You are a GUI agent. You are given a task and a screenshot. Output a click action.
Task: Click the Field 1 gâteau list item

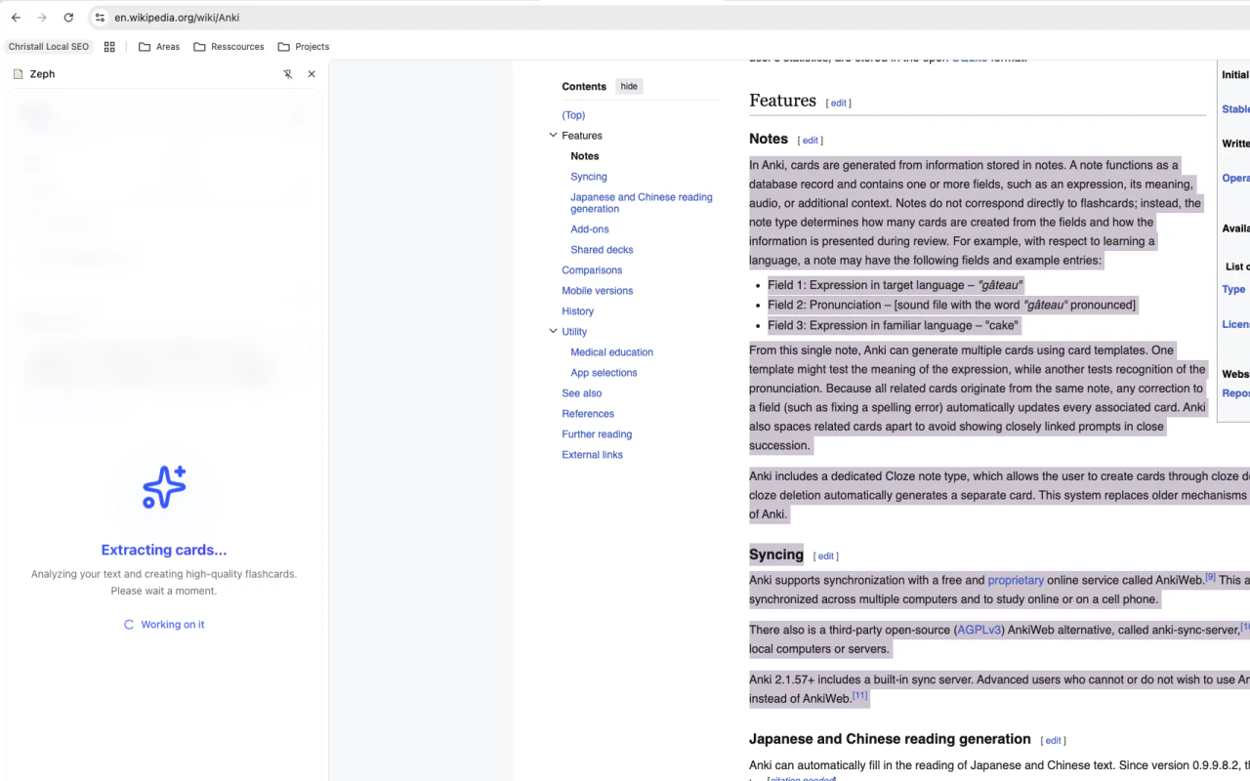click(895, 285)
